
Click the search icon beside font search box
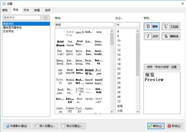[x=46, y=18]
